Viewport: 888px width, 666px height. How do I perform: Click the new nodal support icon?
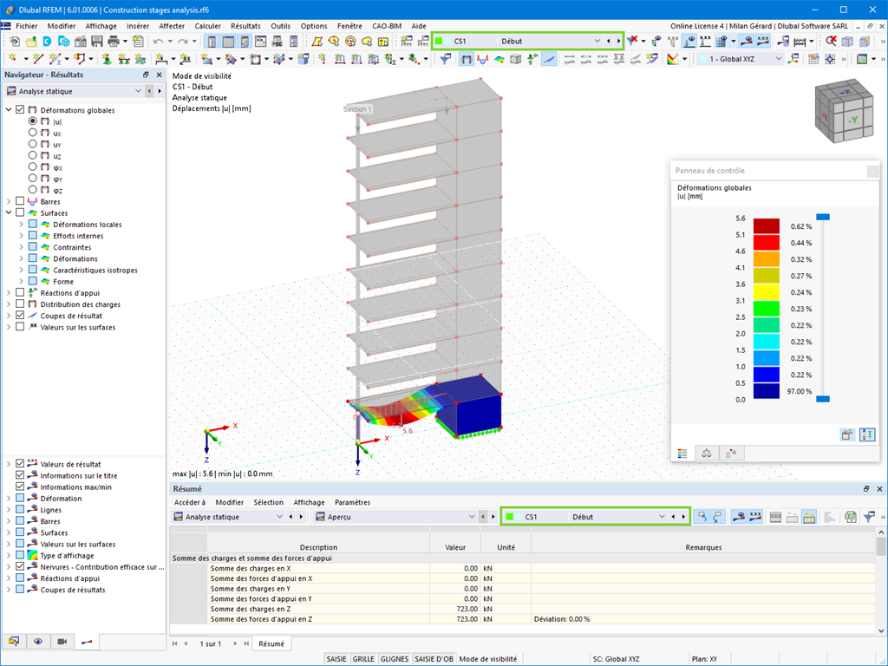tap(107, 59)
